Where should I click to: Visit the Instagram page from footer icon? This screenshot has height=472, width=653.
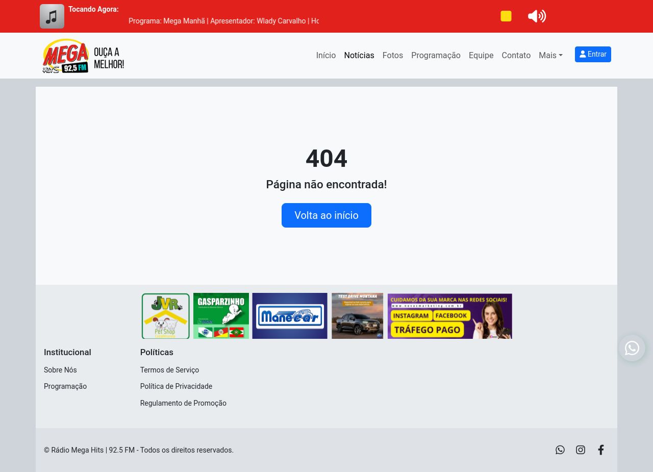tap(581, 450)
